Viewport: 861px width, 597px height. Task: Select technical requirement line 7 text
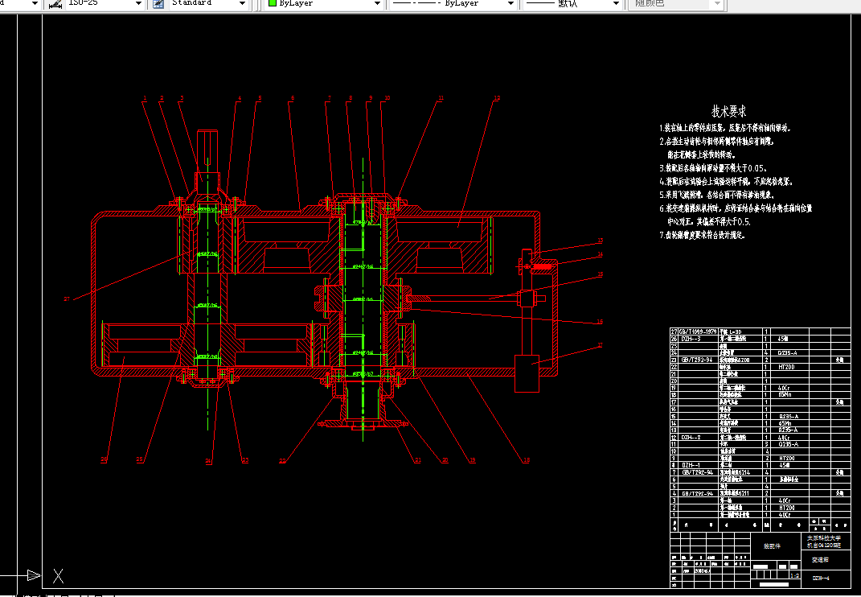click(x=703, y=235)
